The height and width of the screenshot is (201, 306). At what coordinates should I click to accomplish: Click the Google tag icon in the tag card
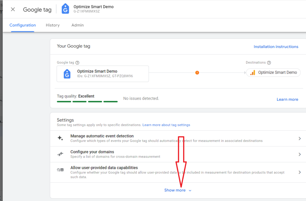pos(67,74)
